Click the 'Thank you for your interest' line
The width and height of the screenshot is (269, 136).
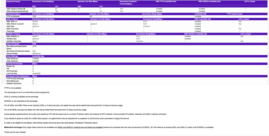(x=15, y=132)
